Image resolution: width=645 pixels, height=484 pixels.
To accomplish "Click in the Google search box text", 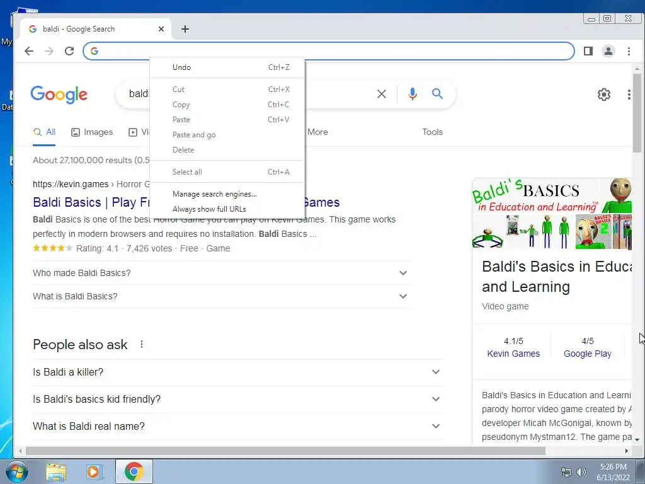I will point(138,94).
